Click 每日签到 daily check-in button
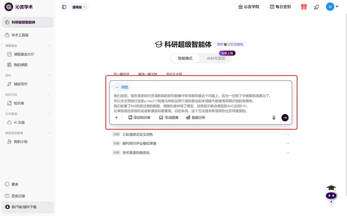This screenshot has width=347, height=216. pos(280,7)
